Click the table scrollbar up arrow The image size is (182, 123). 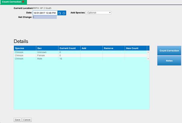148,52
